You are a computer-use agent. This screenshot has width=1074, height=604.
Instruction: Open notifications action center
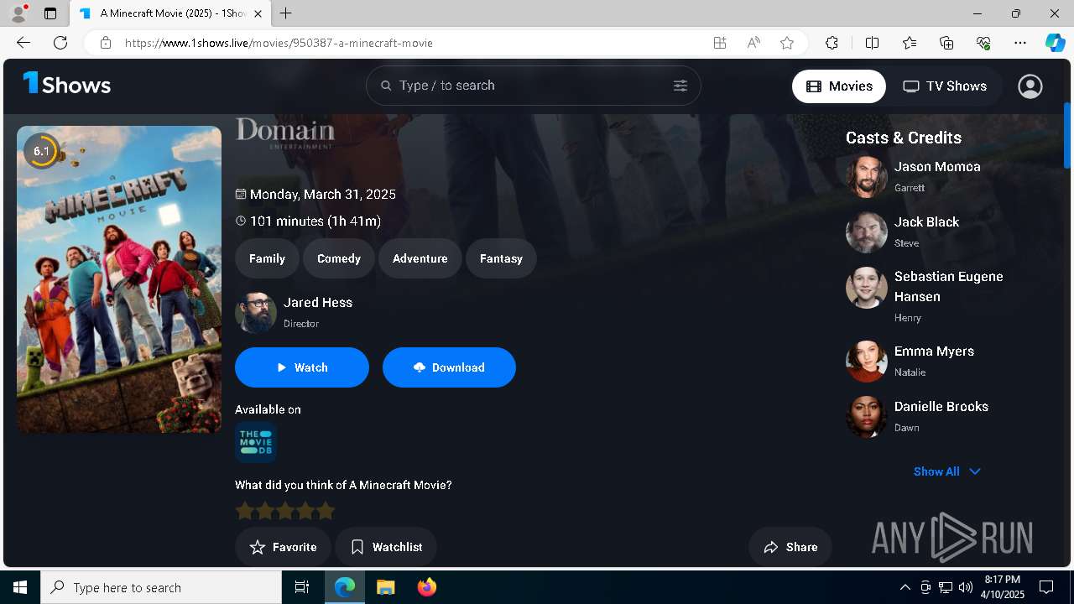click(1046, 587)
